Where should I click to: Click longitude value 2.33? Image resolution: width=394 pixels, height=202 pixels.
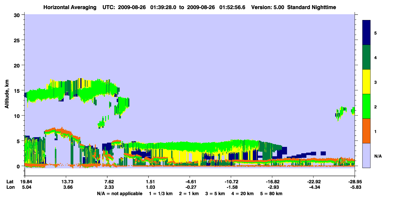109,187
